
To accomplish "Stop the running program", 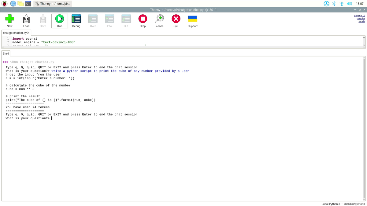I will (x=143, y=21).
